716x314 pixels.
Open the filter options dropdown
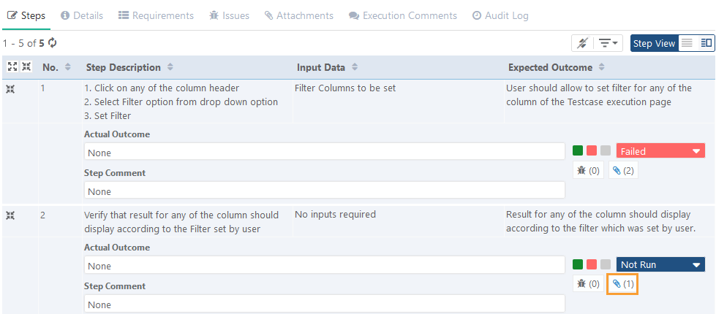608,43
